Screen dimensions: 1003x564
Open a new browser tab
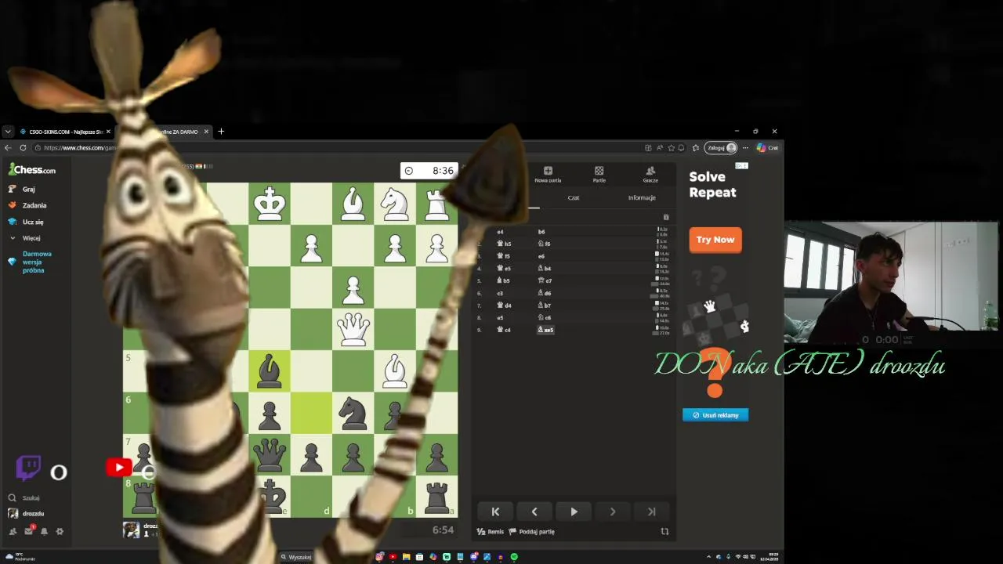pos(221,132)
